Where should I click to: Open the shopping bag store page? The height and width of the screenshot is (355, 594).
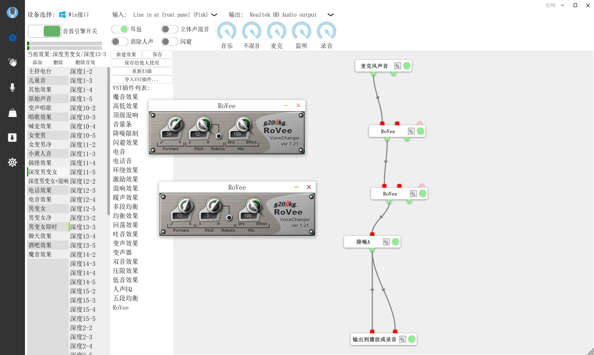12,113
